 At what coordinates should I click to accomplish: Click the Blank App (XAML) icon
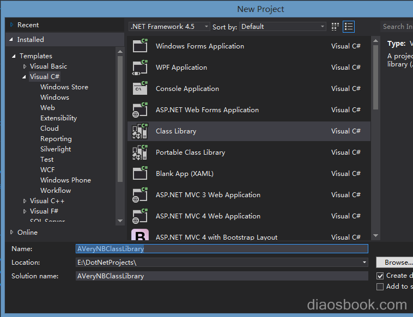coord(140,173)
